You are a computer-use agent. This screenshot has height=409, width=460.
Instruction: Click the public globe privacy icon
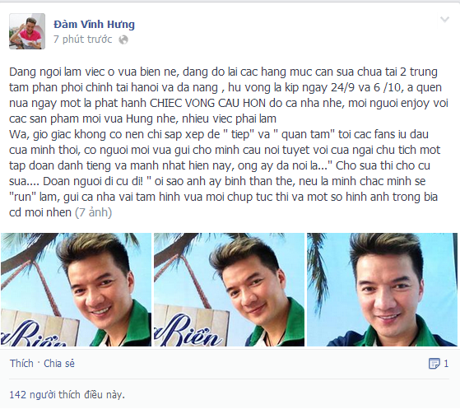click(x=123, y=40)
